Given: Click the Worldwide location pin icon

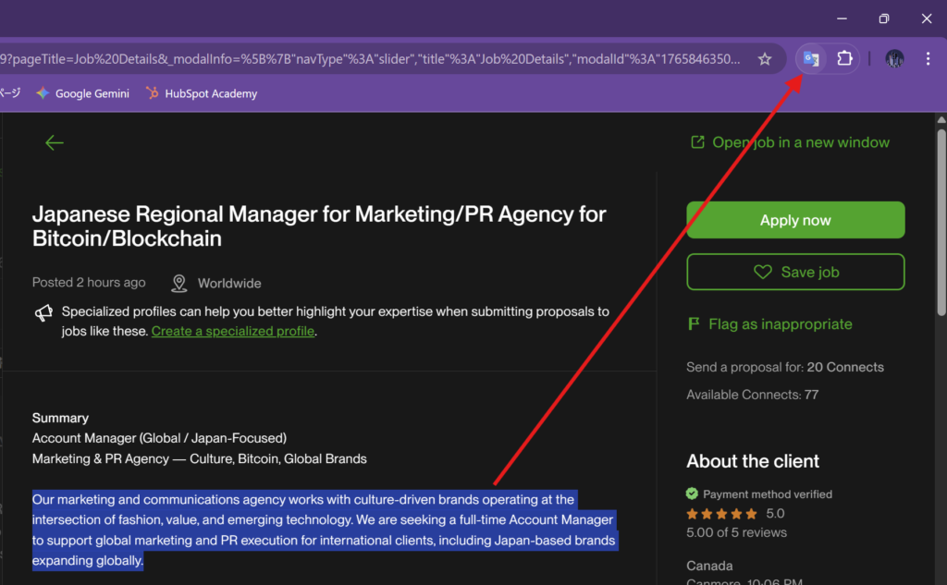Looking at the screenshot, I should [x=179, y=283].
